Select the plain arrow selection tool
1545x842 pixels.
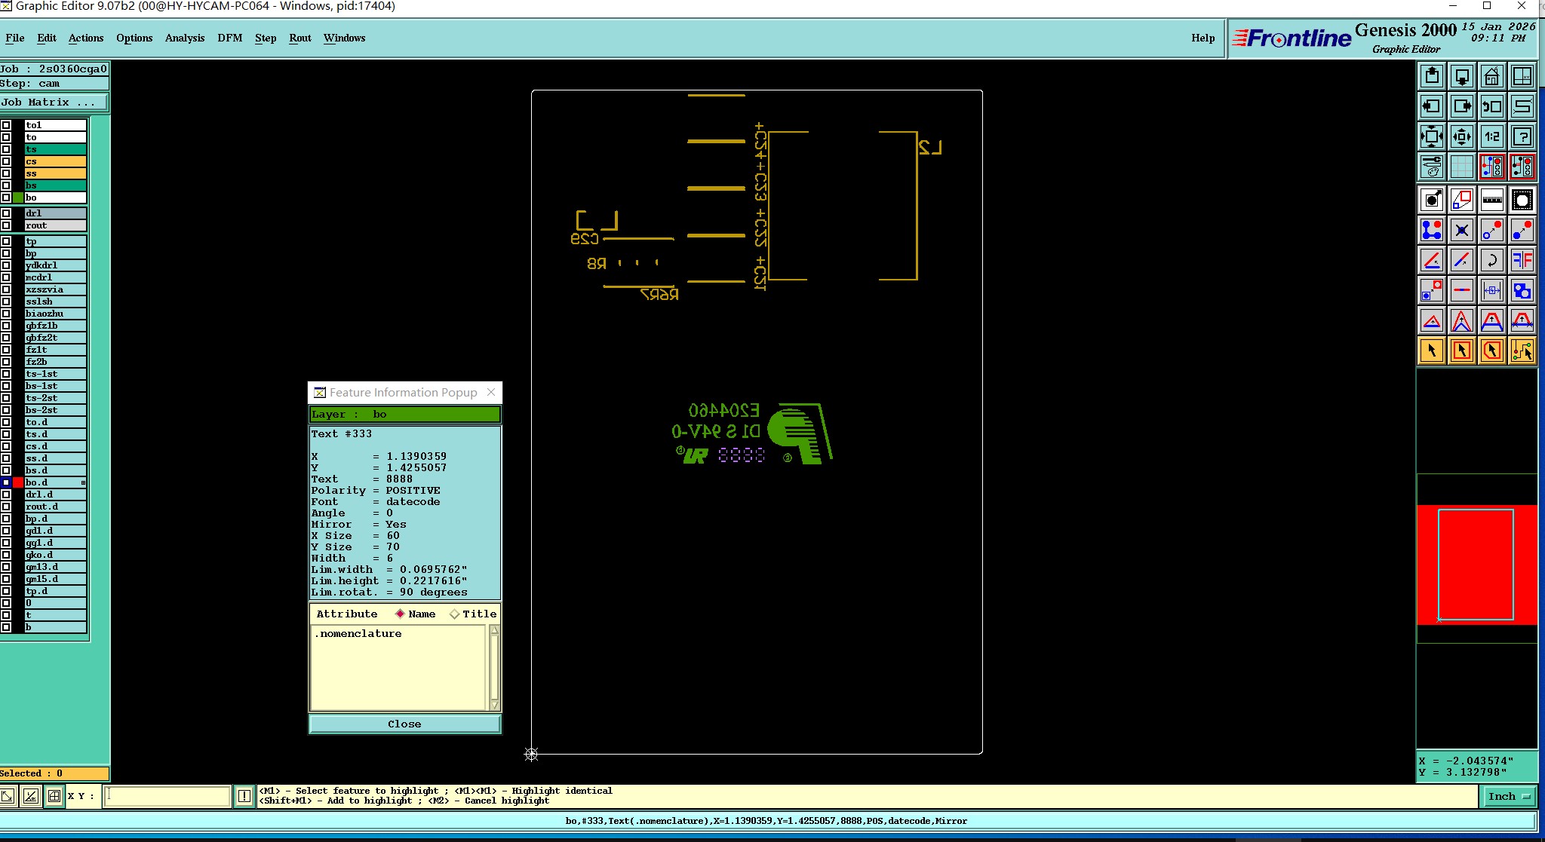point(1431,351)
